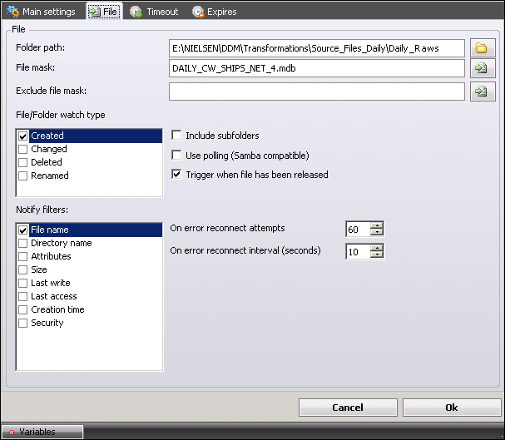Tick the Size notify filter
This screenshot has width=505, height=440.
[x=23, y=270]
